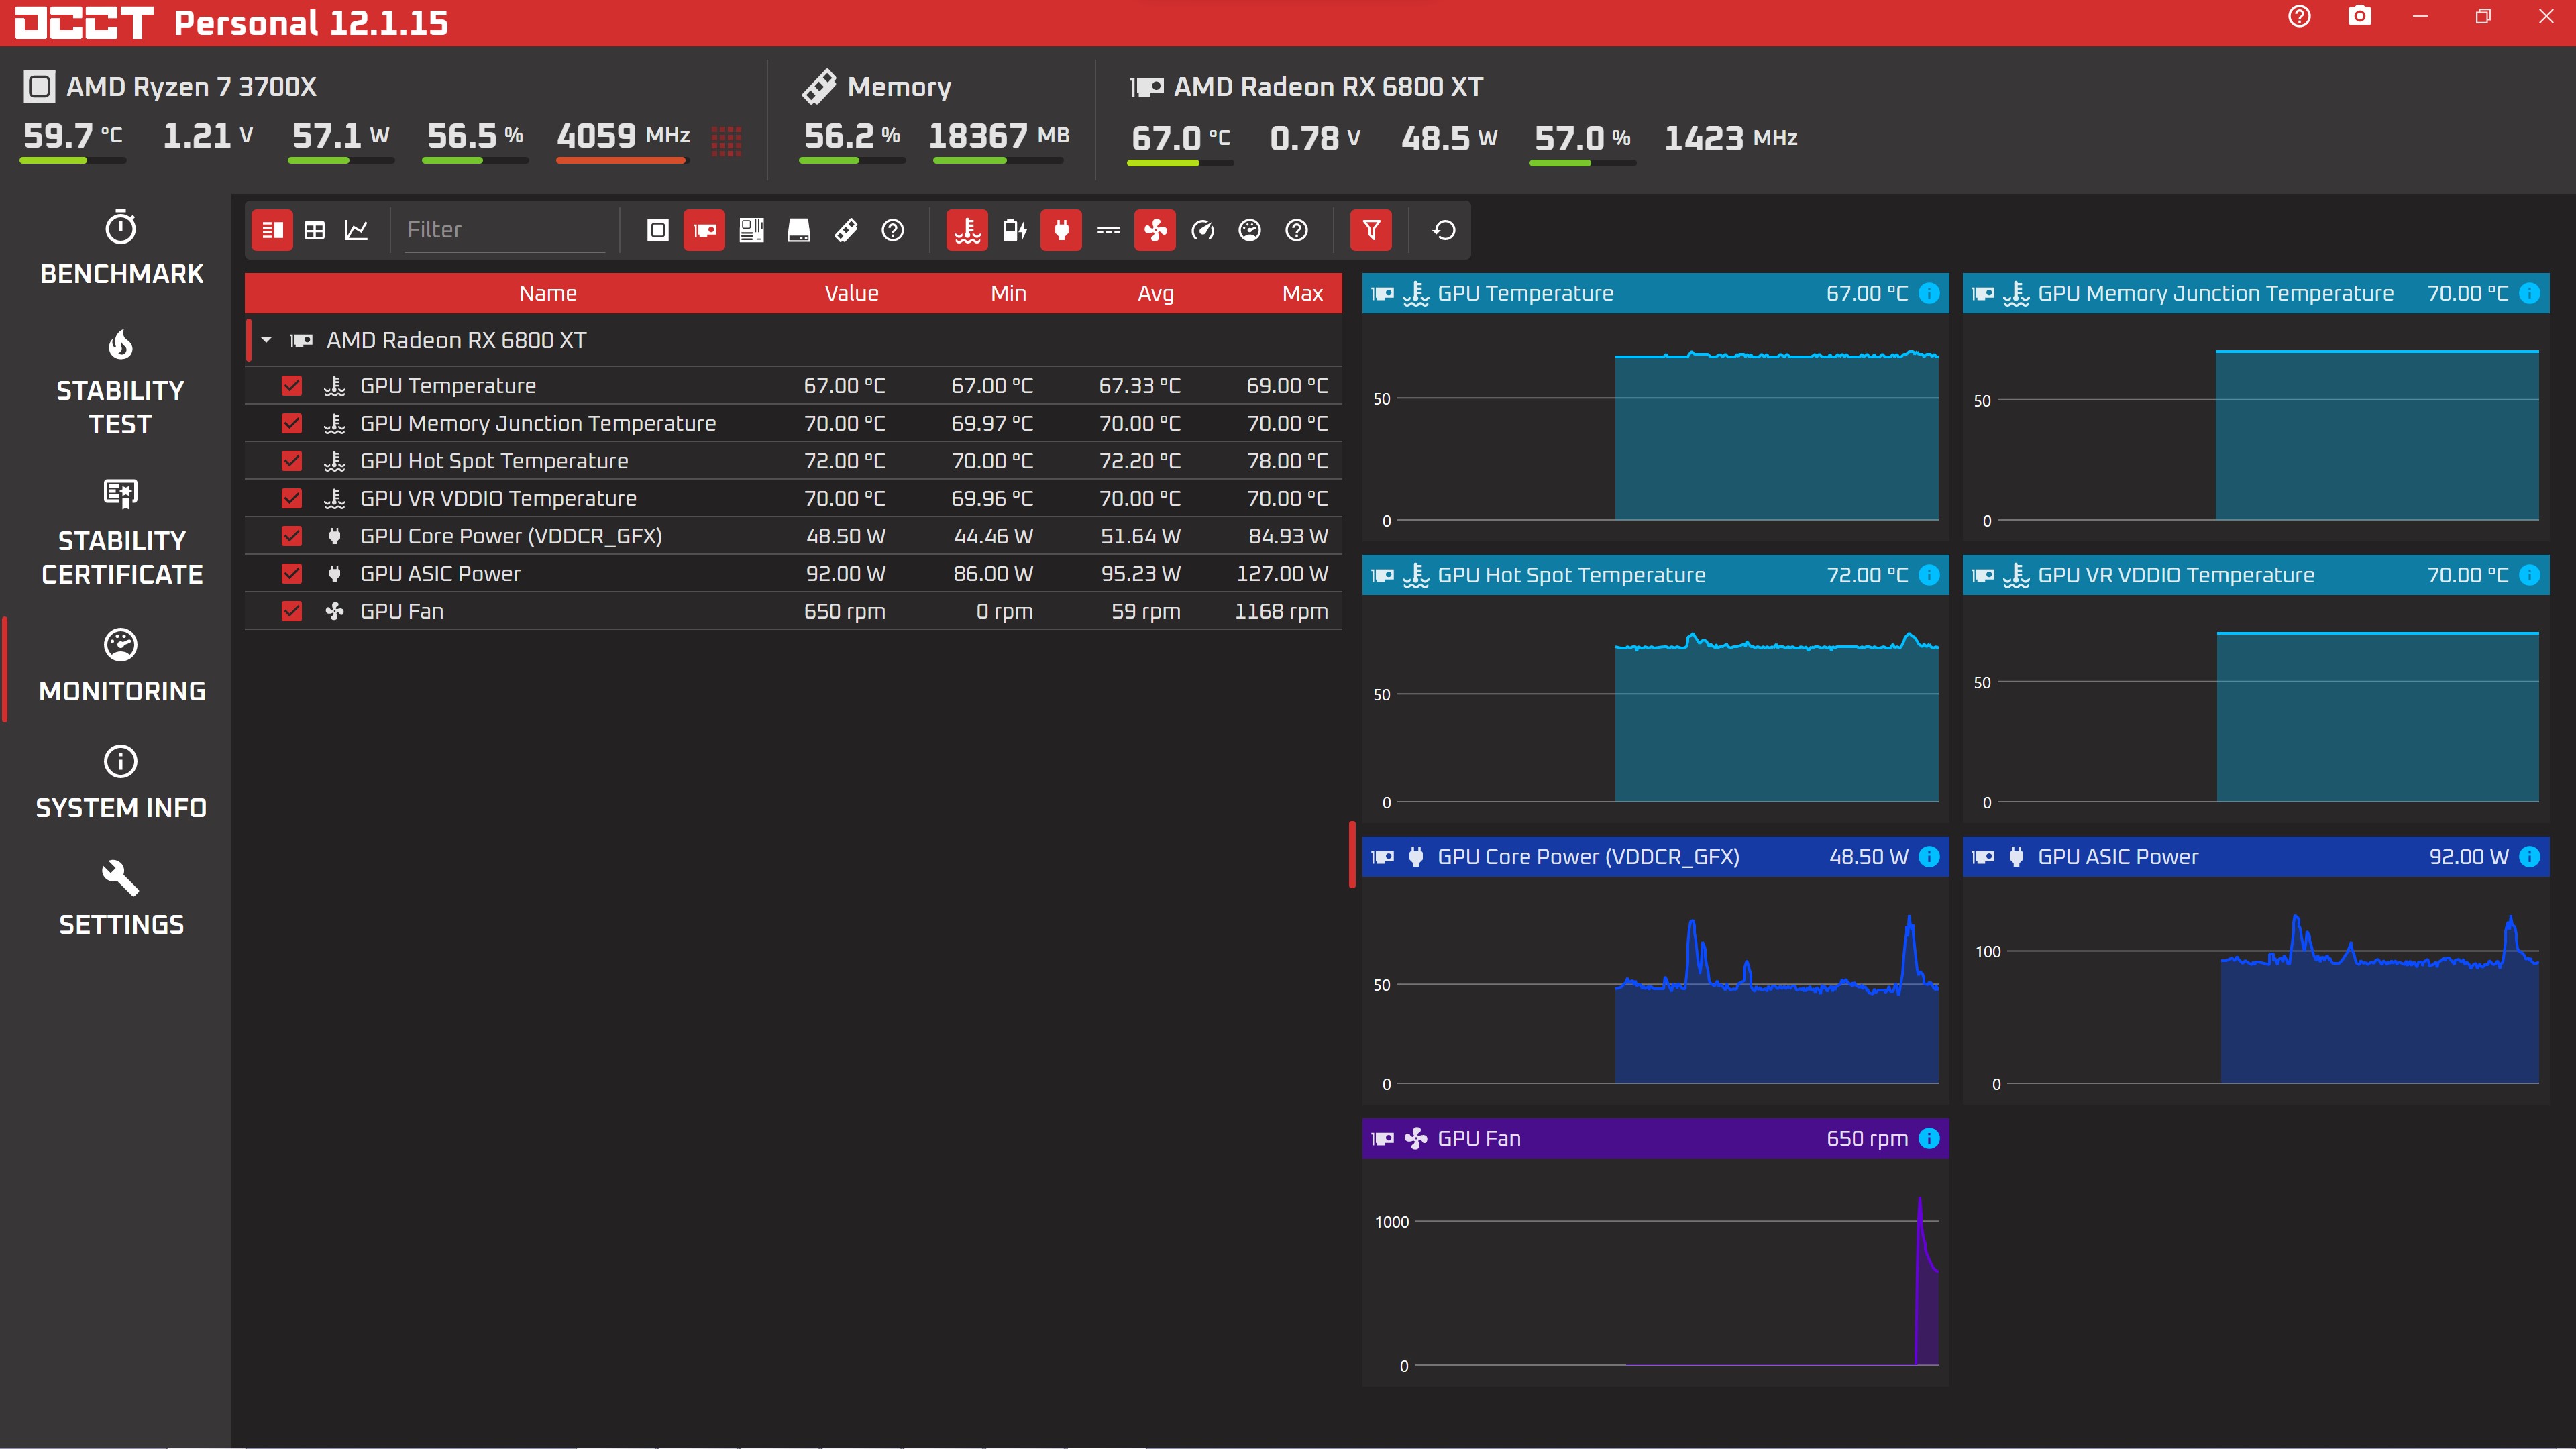Screen dimensions: 2576x1449
Task: Click the 78.00 °C hot spot max value
Action: [1287, 461]
